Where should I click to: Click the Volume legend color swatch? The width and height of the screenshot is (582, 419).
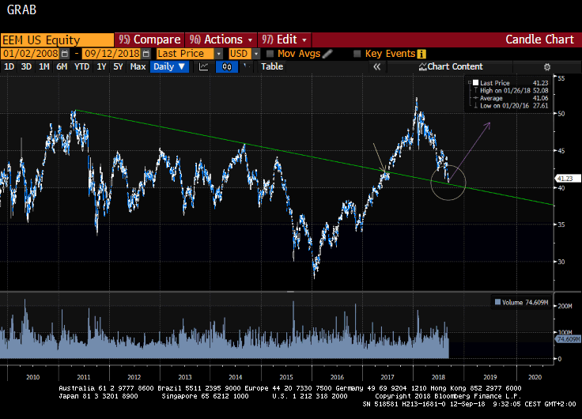click(x=497, y=302)
